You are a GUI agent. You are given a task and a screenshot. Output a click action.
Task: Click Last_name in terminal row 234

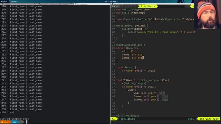click(x=35, y=58)
